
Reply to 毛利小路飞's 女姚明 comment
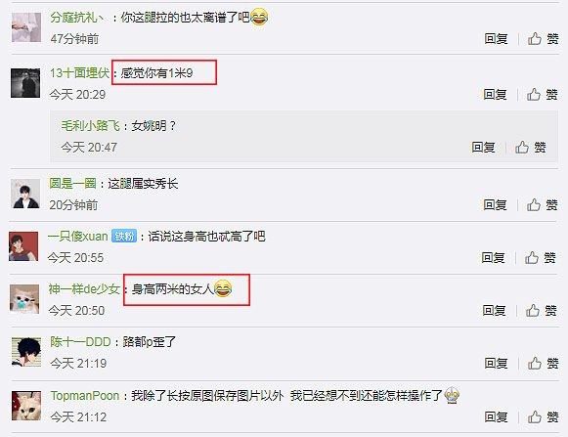(483, 147)
